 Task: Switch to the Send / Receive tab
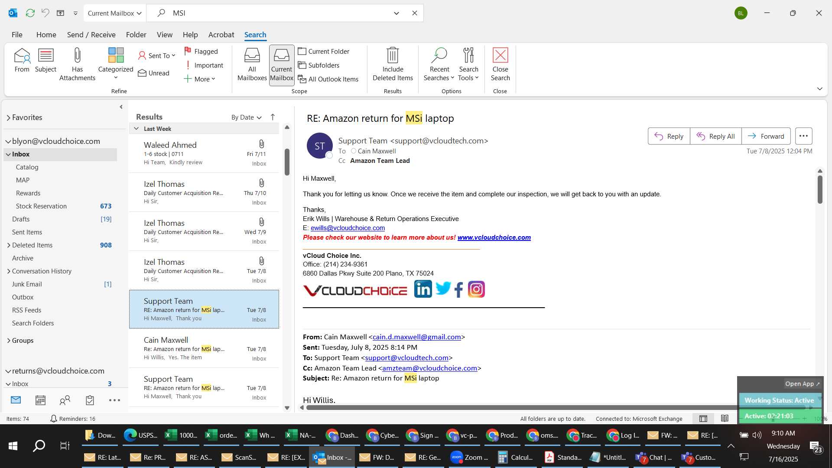point(91,35)
